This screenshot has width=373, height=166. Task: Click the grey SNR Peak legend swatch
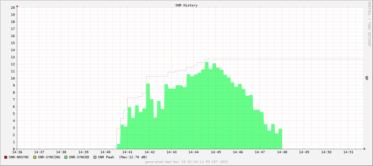[95, 157]
